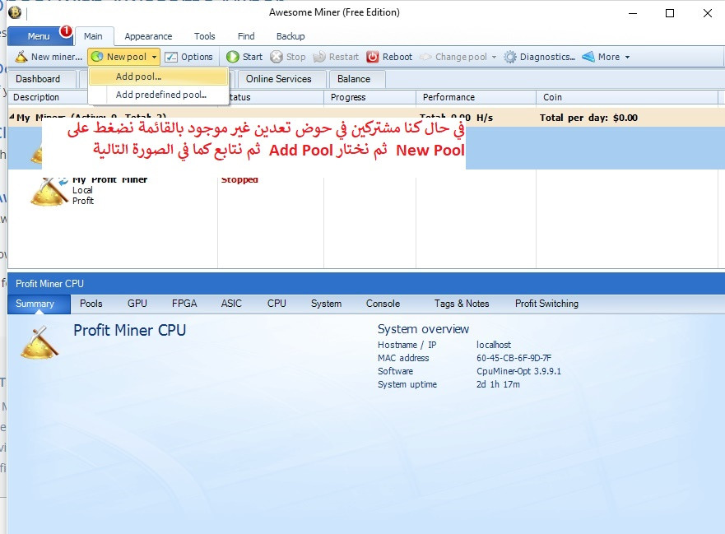Open the Tools ribbon tab

204,36
